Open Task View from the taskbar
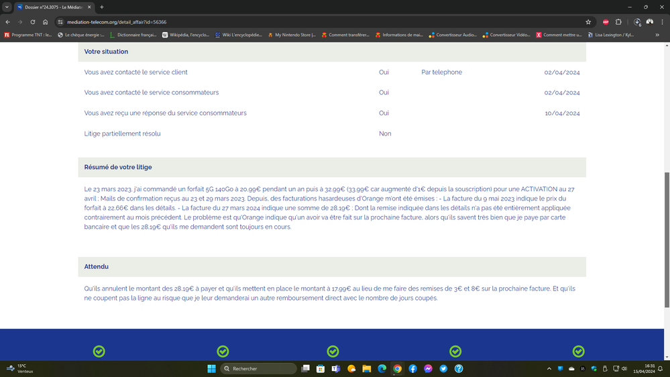 pyautogui.click(x=305, y=368)
